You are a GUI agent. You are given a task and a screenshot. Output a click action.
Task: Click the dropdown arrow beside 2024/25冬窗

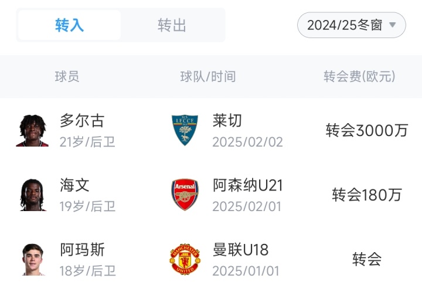coord(393,25)
